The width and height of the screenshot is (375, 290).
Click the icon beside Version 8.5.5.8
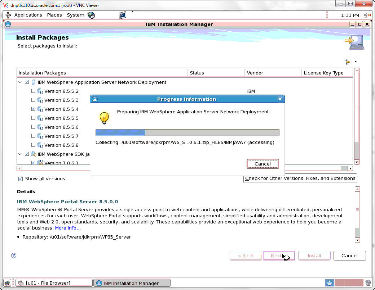click(40, 145)
